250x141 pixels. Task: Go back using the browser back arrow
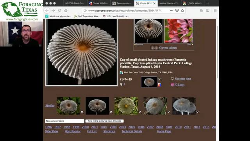click(x=47, y=11)
